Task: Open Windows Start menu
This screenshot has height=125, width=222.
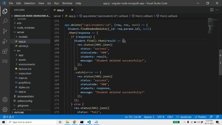Action: (x=3, y=122)
